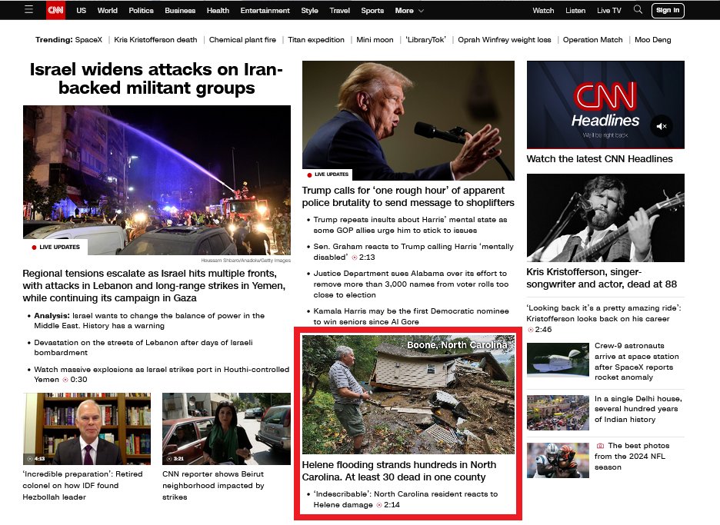
Task: Open trending Titan expedition
Action: click(x=316, y=40)
